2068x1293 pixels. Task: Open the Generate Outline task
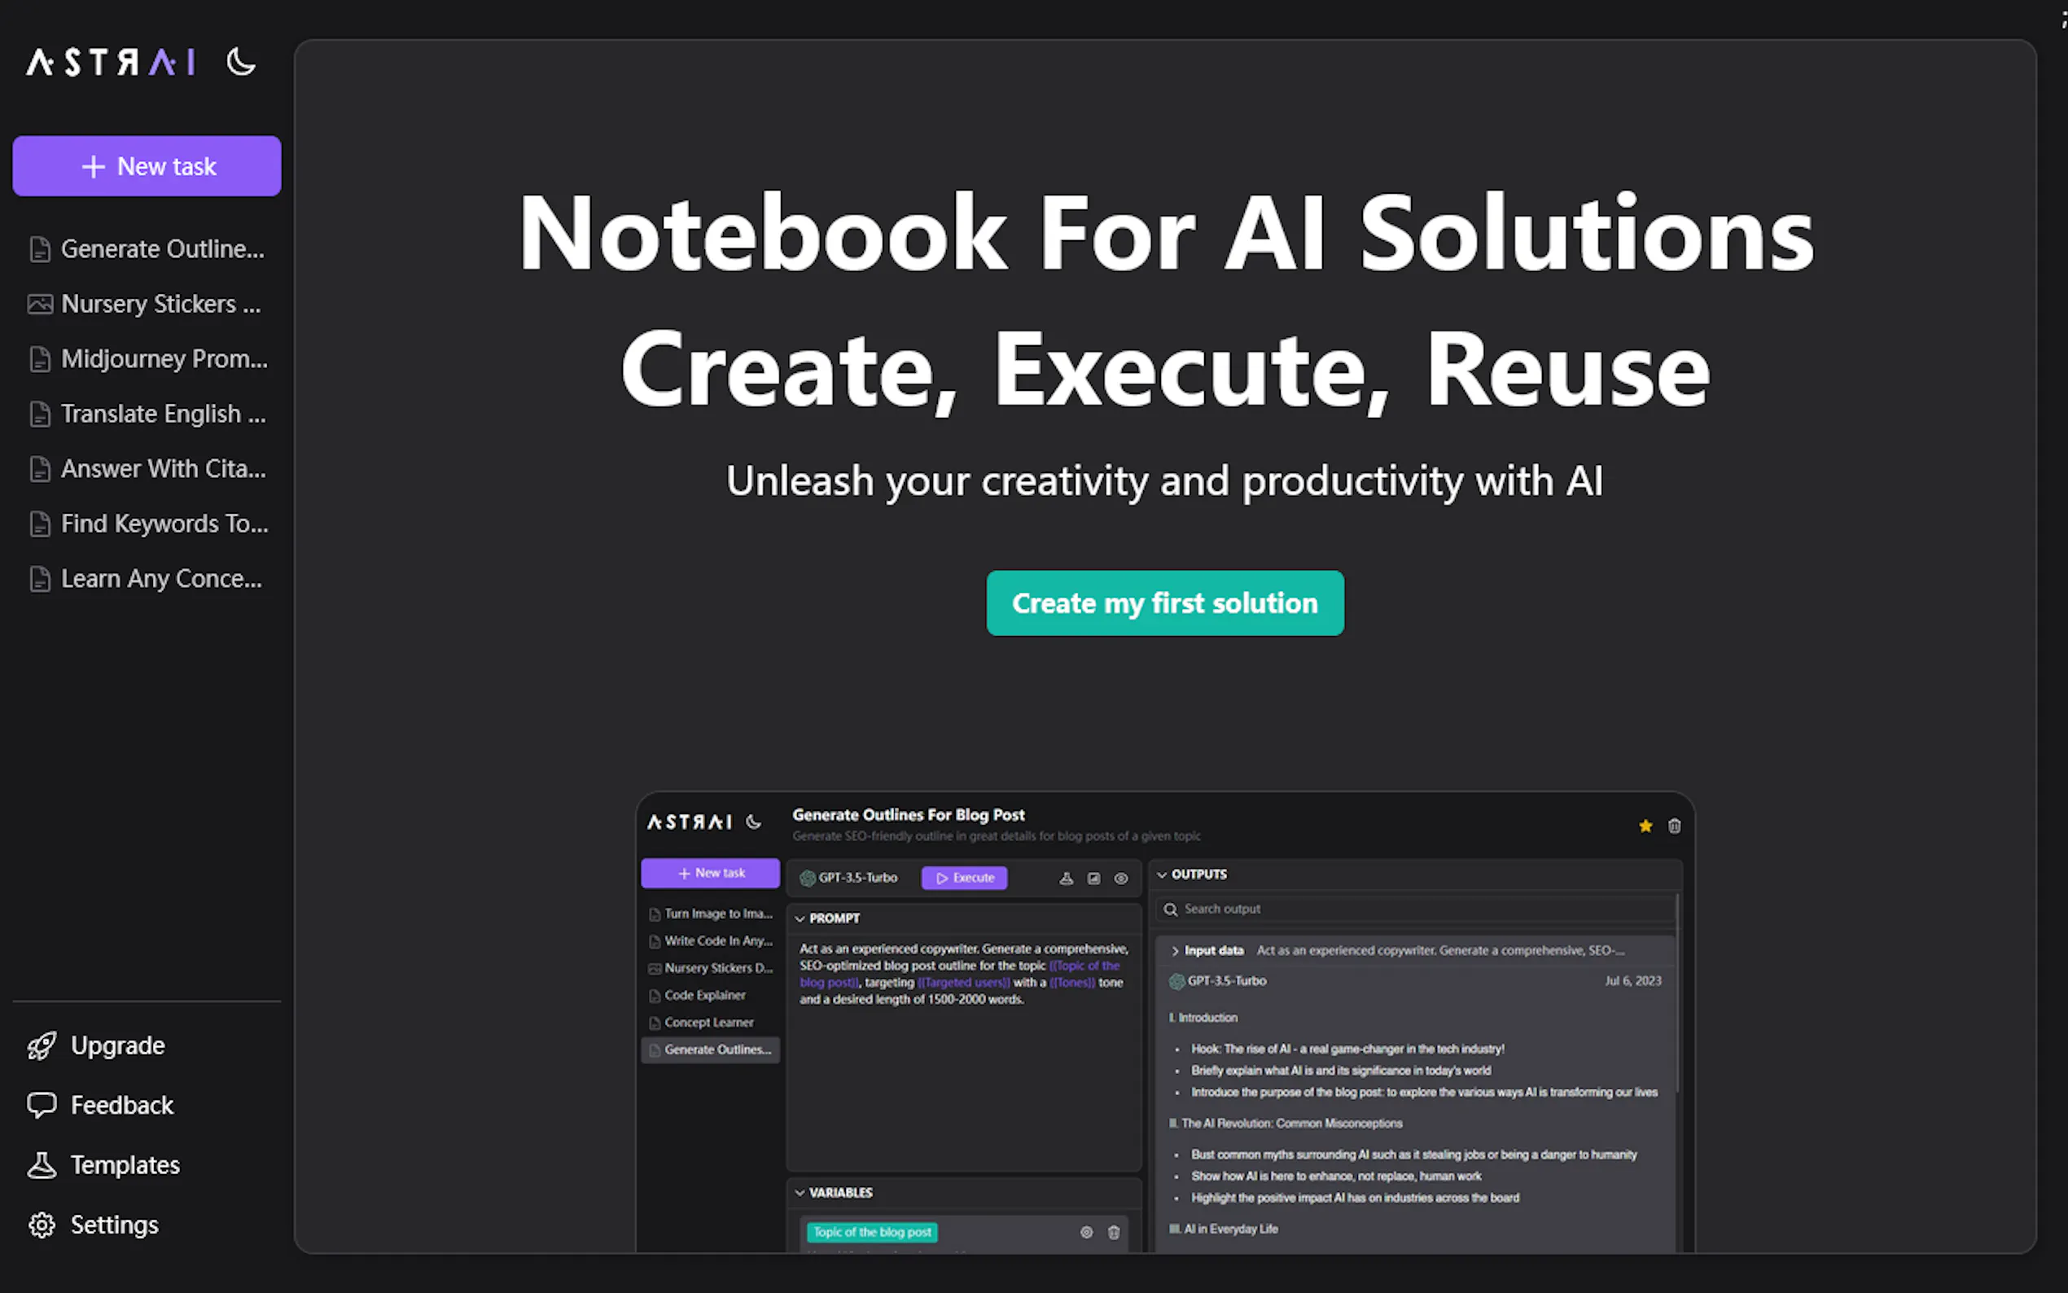[x=163, y=249]
